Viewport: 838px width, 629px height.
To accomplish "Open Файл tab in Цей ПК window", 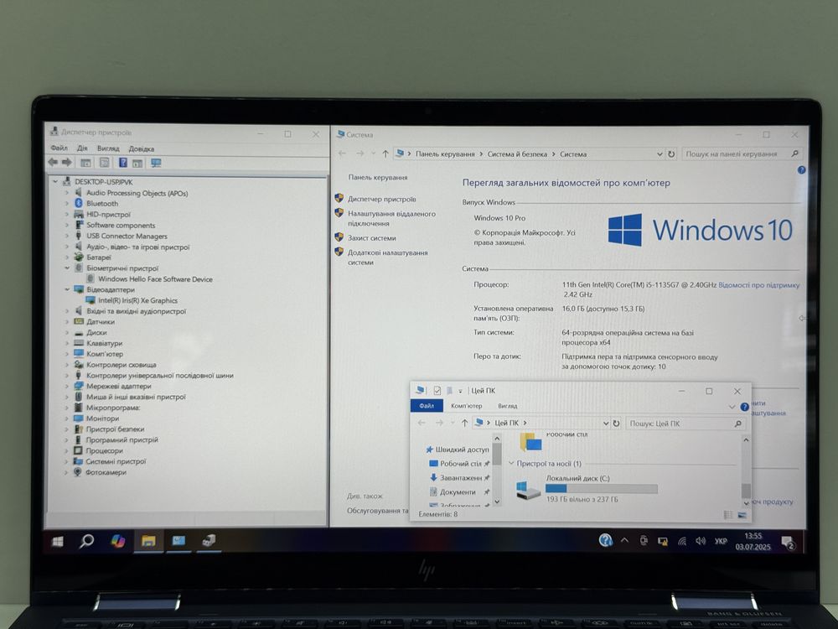I will click(427, 405).
